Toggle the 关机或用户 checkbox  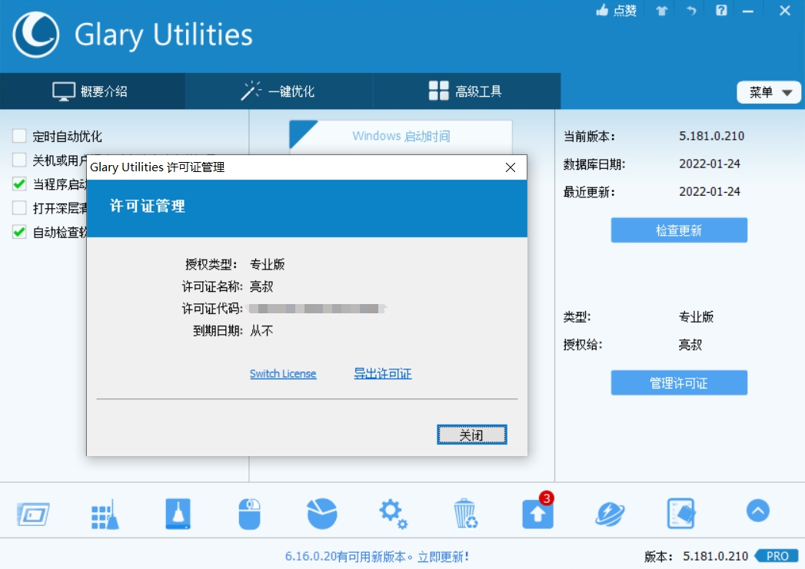(19, 160)
